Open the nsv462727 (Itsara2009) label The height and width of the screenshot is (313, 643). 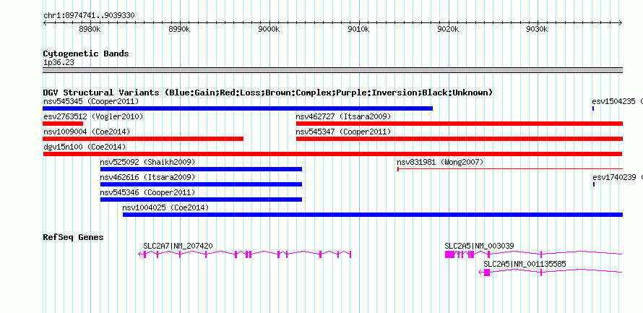[343, 116]
